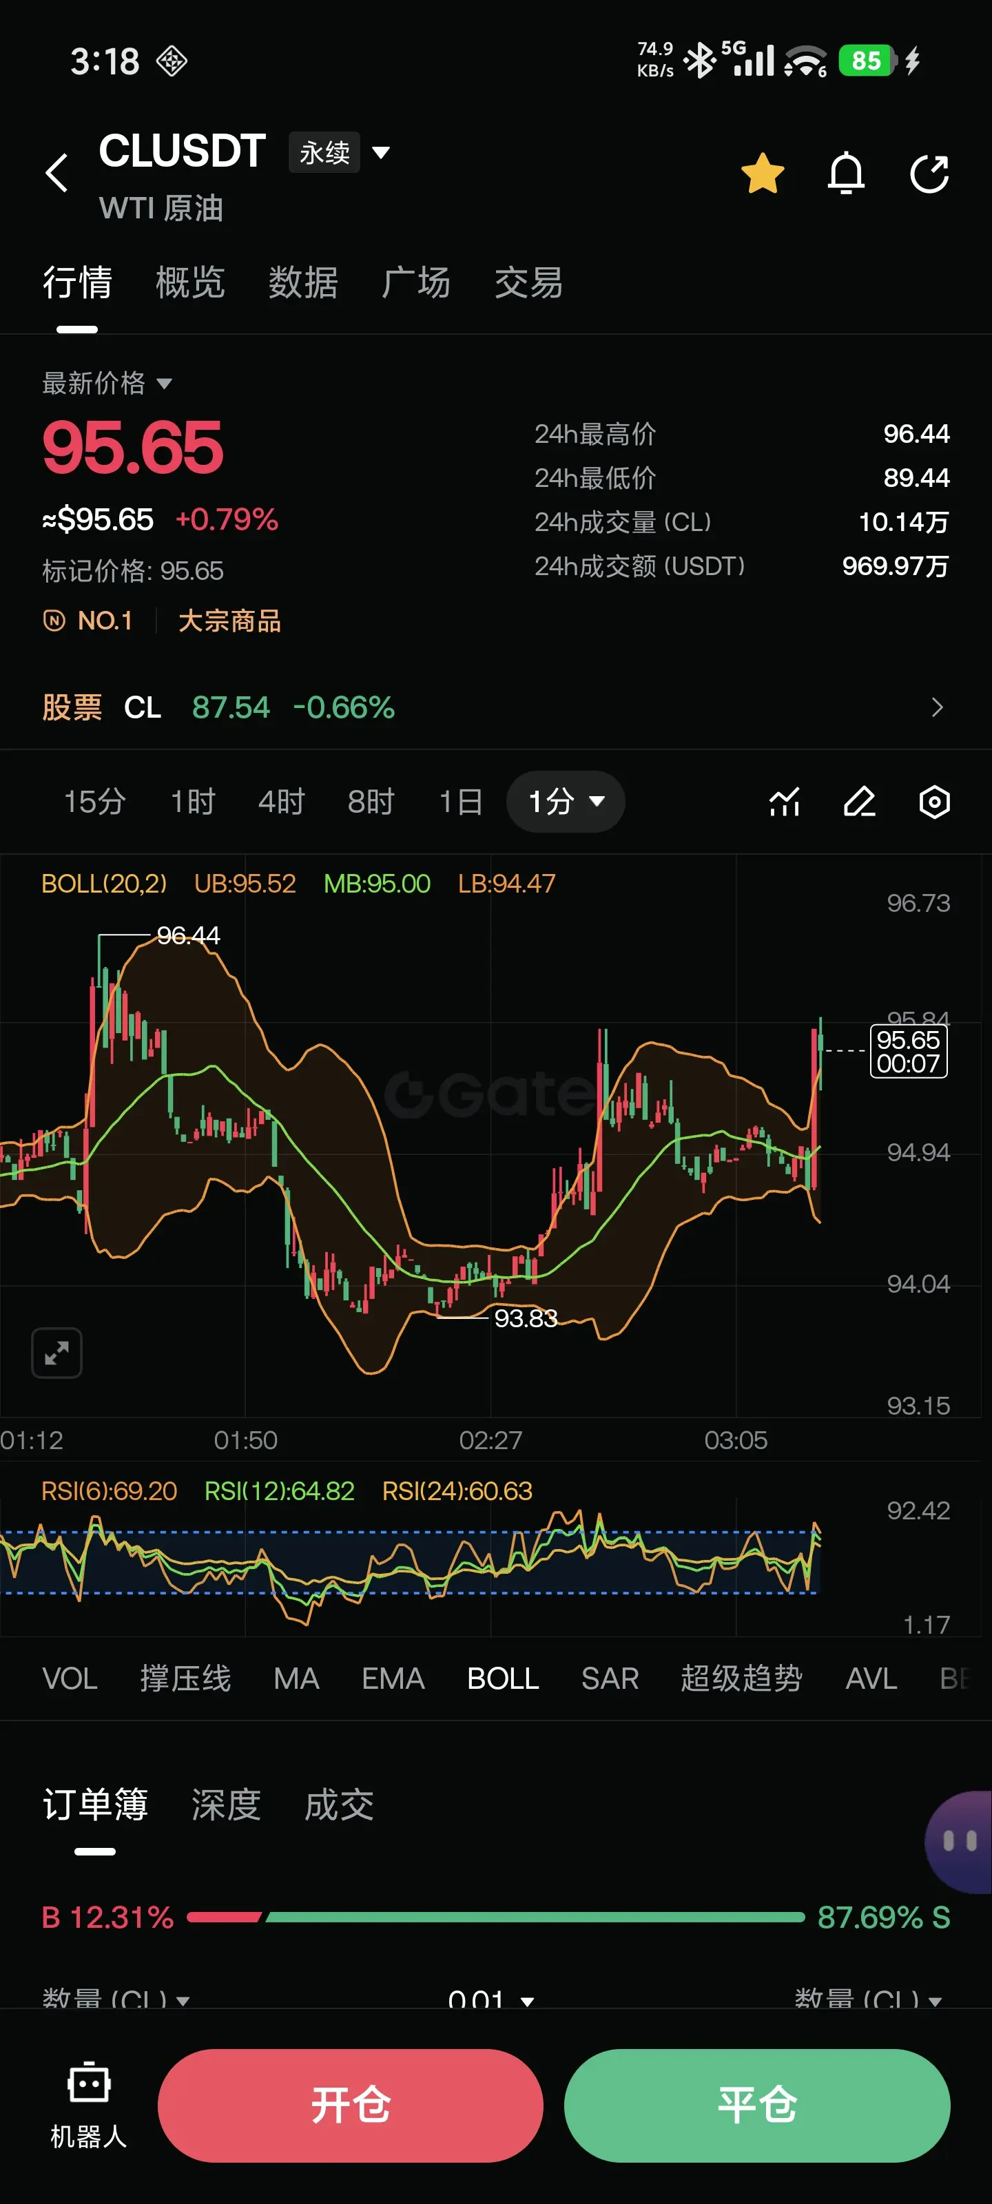The height and width of the screenshot is (2204, 992).
Task: Open chart settings hexagon icon
Action: tap(935, 802)
